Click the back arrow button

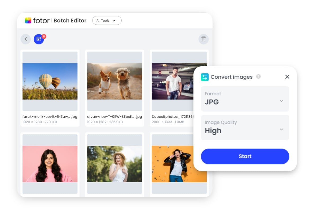(x=26, y=39)
